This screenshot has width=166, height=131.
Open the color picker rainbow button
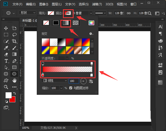pos(91,23)
